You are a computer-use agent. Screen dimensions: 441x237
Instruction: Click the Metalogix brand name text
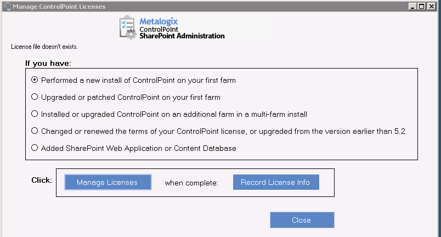159,21
